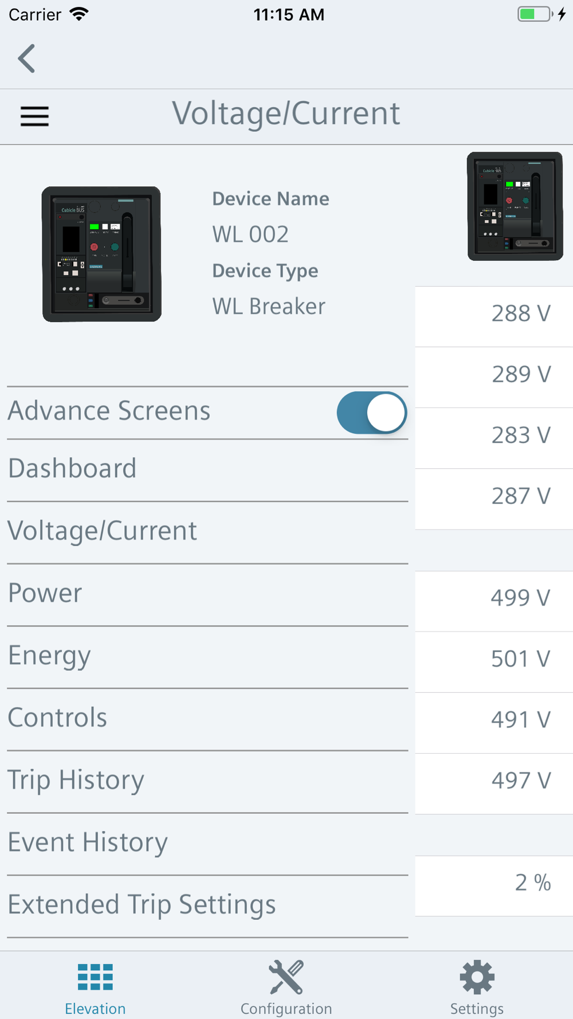Tap the large WL breaker device image
Viewport: 573px width, 1019px height.
click(101, 254)
